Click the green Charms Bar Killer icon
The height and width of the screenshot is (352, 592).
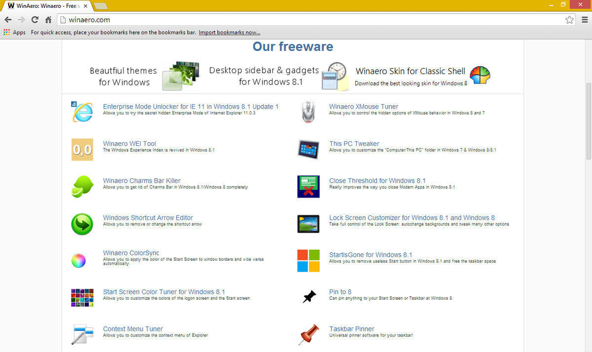[x=82, y=186]
